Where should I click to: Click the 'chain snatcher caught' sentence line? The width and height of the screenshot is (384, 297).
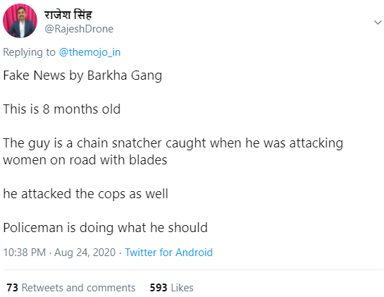pos(173,143)
